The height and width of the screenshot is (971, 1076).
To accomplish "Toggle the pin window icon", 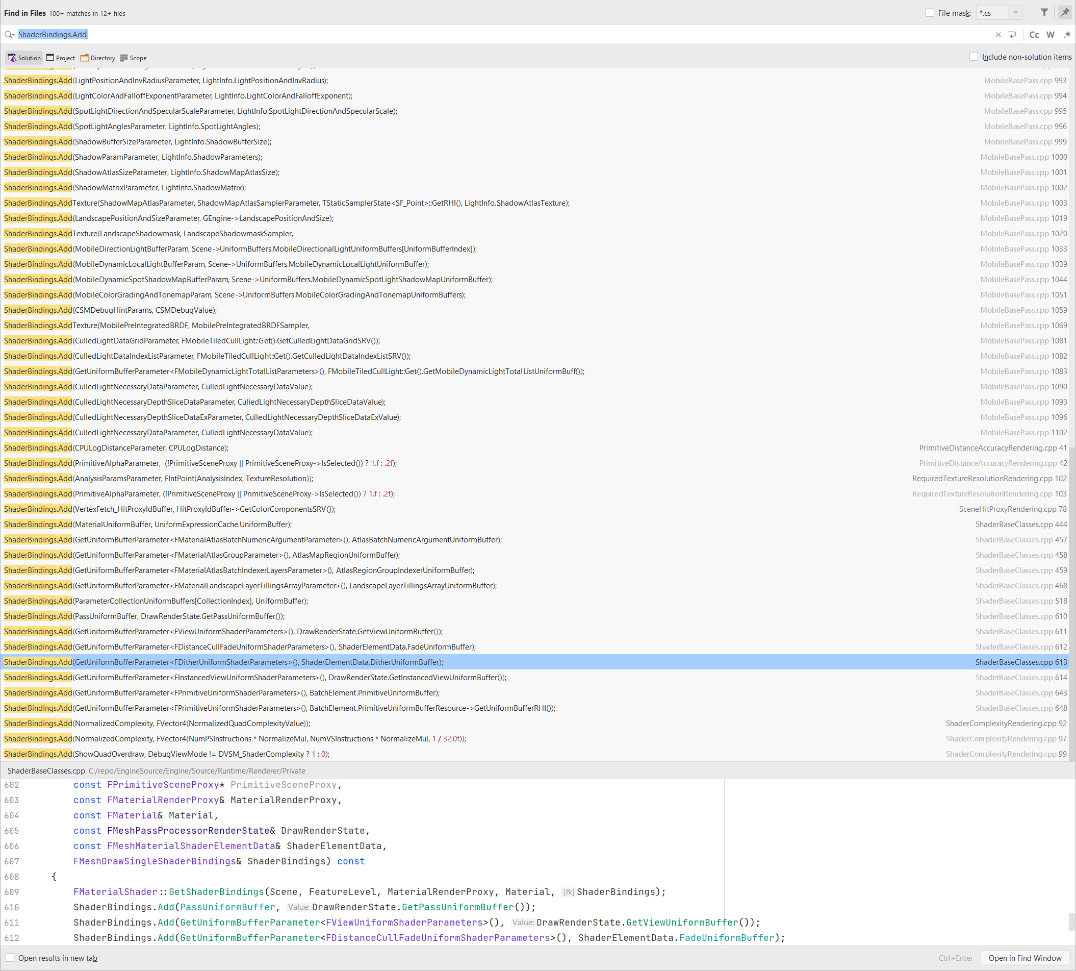I will click(1065, 13).
